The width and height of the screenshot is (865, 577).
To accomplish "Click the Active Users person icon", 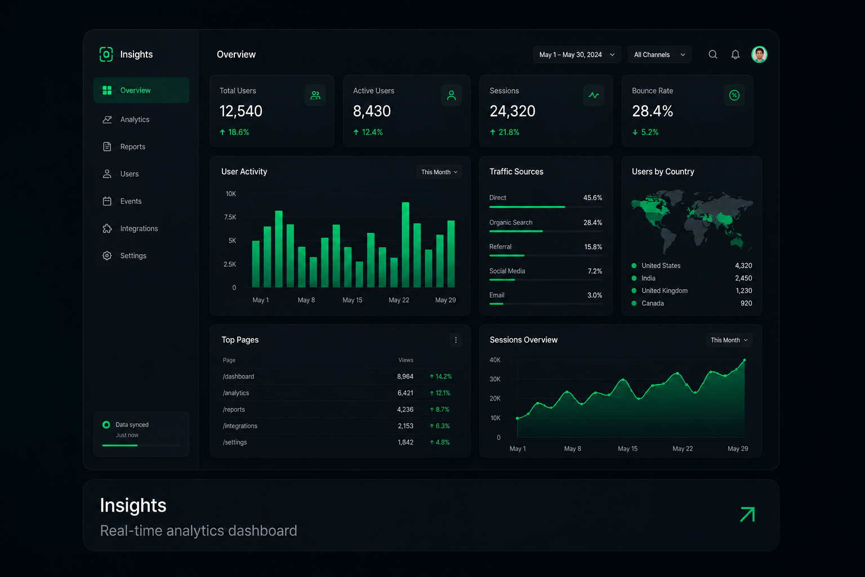I will (x=451, y=95).
